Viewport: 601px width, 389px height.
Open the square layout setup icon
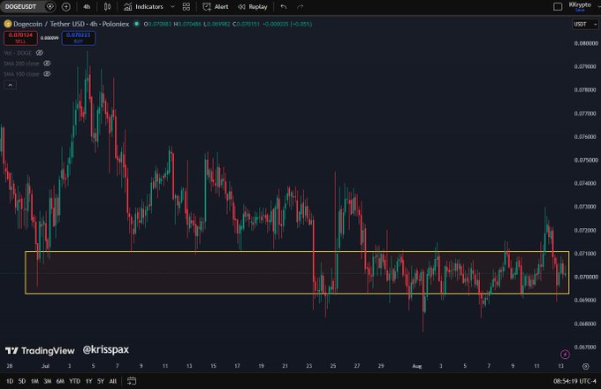coord(558,6)
